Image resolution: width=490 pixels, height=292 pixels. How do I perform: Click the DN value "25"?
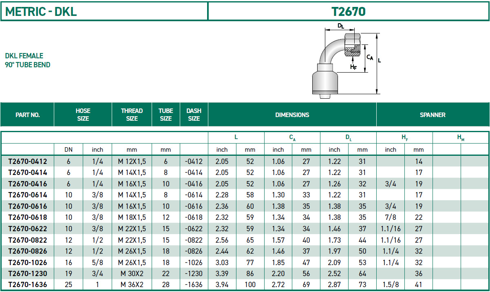coord(68,285)
